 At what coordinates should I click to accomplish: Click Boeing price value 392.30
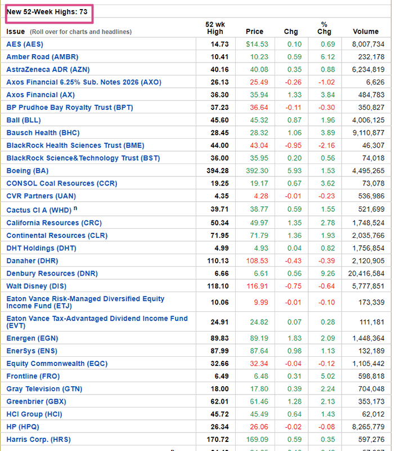pyautogui.click(x=257, y=171)
